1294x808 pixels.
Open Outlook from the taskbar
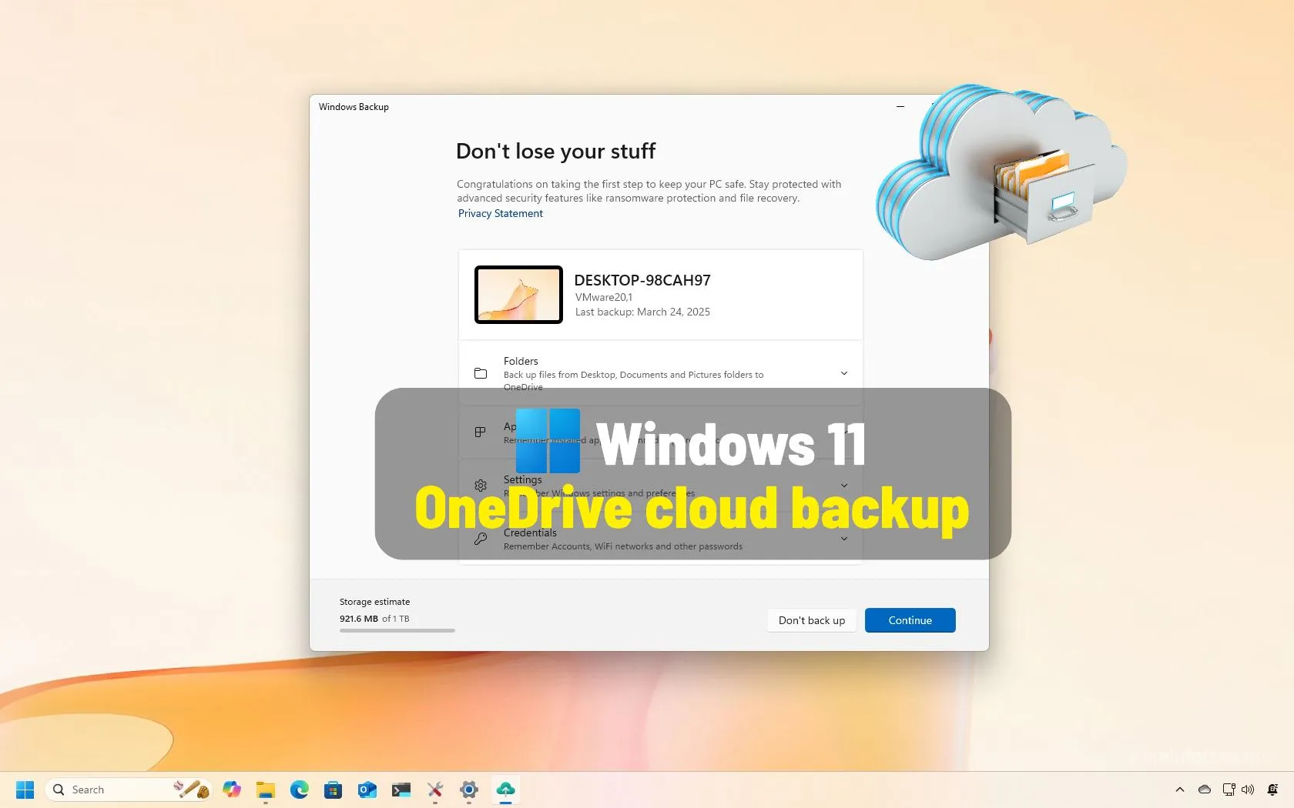point(367,790)
